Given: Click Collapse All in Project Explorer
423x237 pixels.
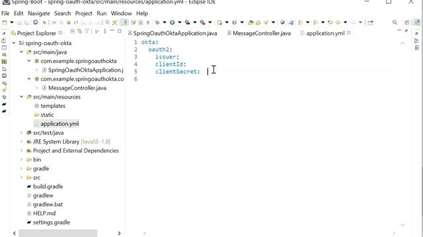Looking at the screenshot, I should 72,32.
